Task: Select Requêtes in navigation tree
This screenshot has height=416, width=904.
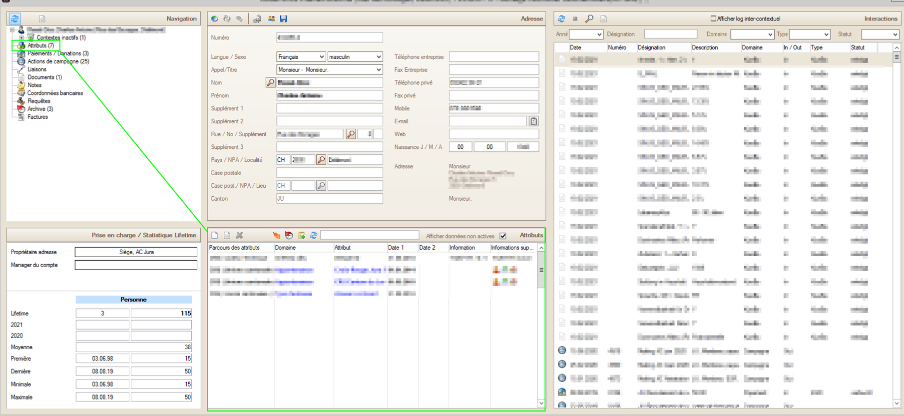Action: pos(39,101)
